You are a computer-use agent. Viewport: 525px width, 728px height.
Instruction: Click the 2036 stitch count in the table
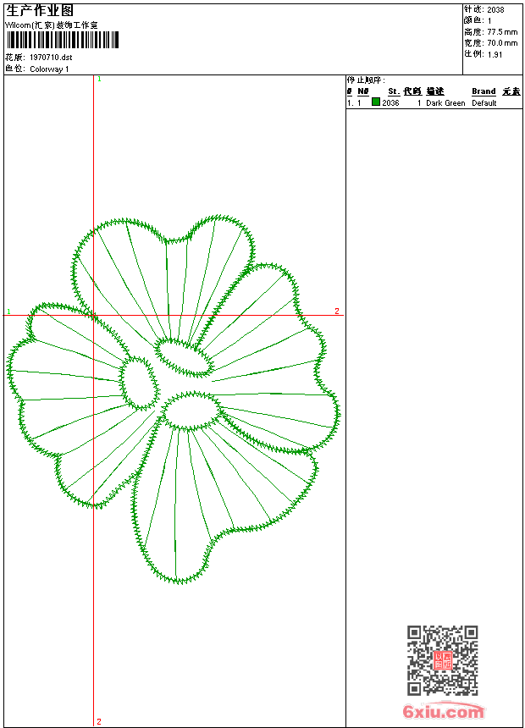pos(390,103)
